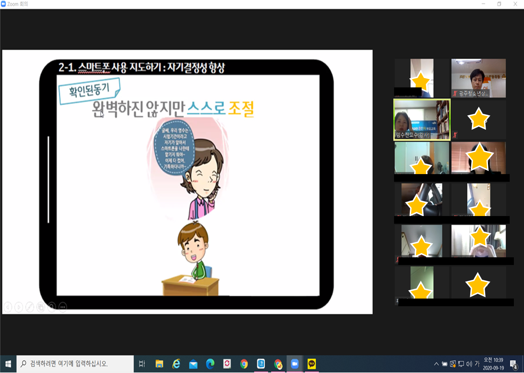Open the slideshow pen tool icon
This screenshot has height=373, width=524.
30,307
